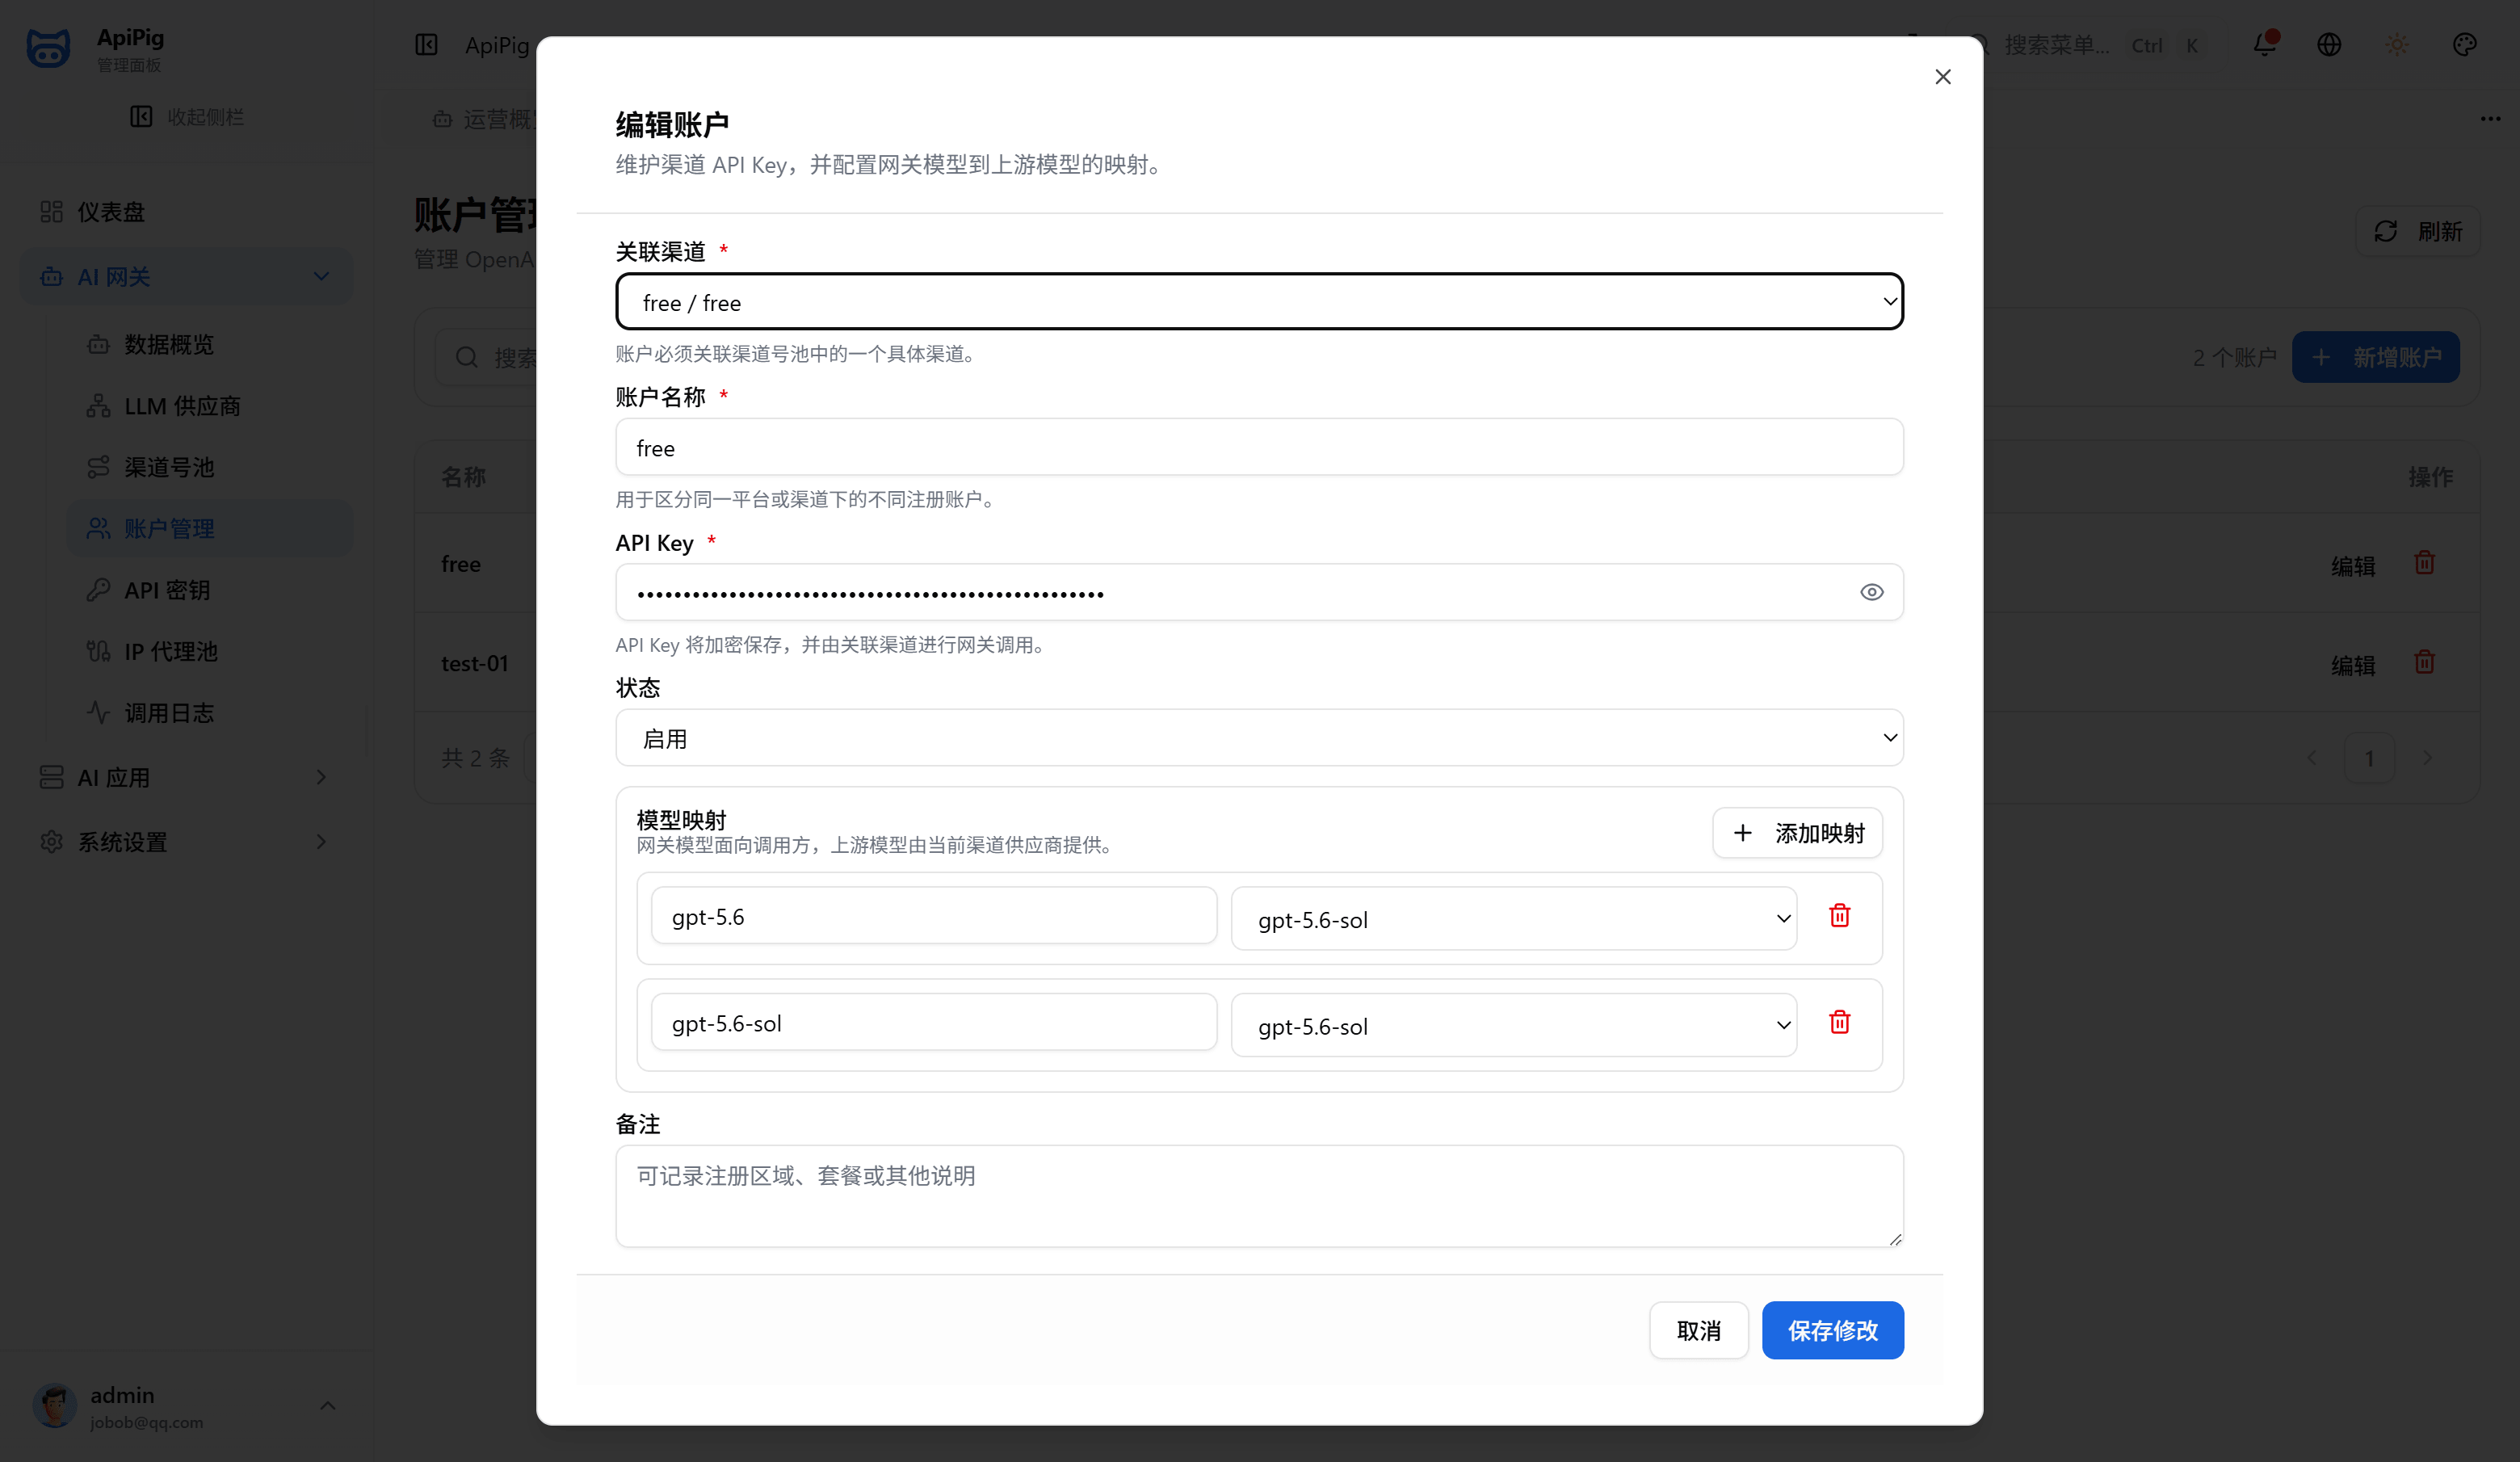Open the more options ellipsis icon
This screenshot has width=2520, height=1462.
(2489, 119)
